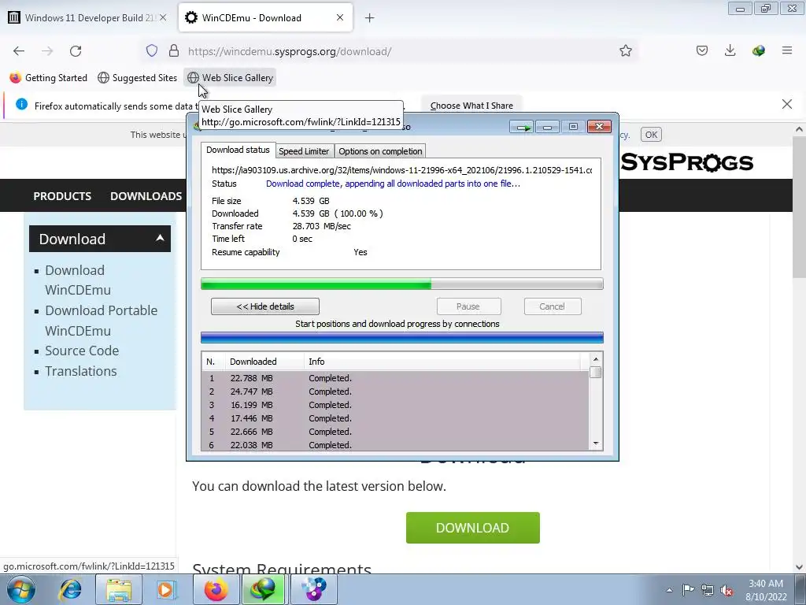Image resolution: width=806 pixels, height=605 pixels.
Task: Reload the WinCDEmu download page
Action: pos(76,51)
